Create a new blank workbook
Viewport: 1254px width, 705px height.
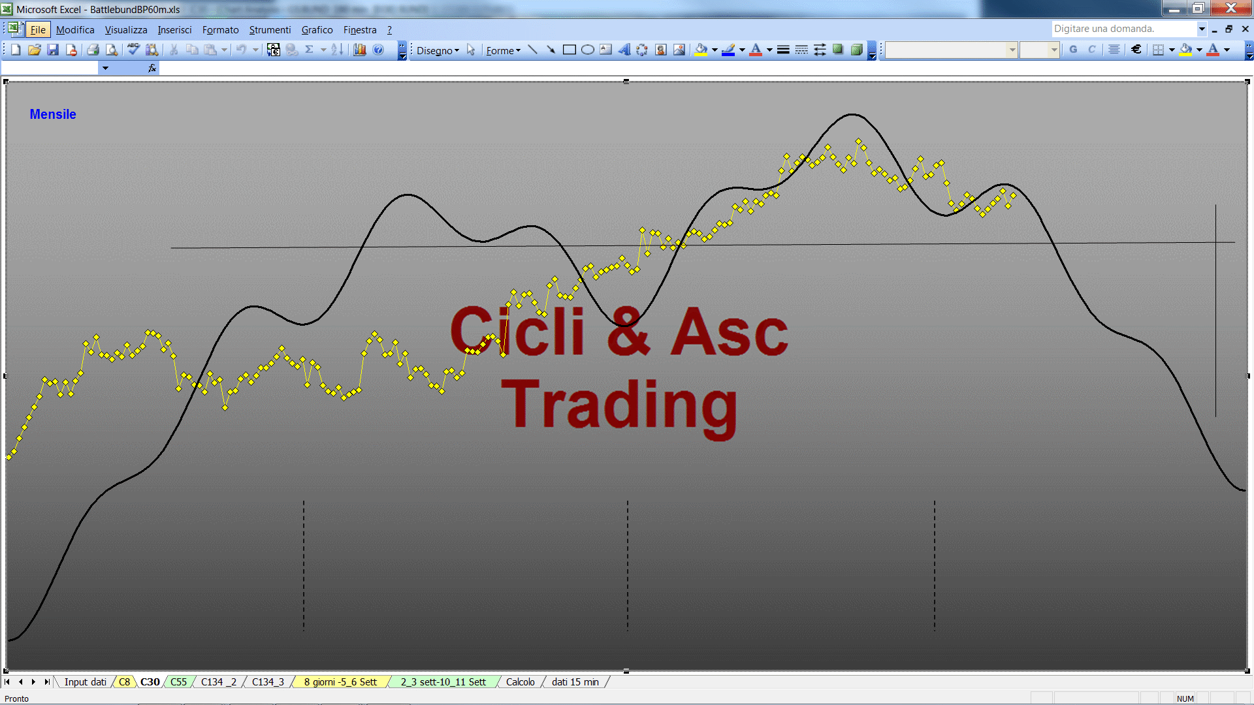coord(16,50)
